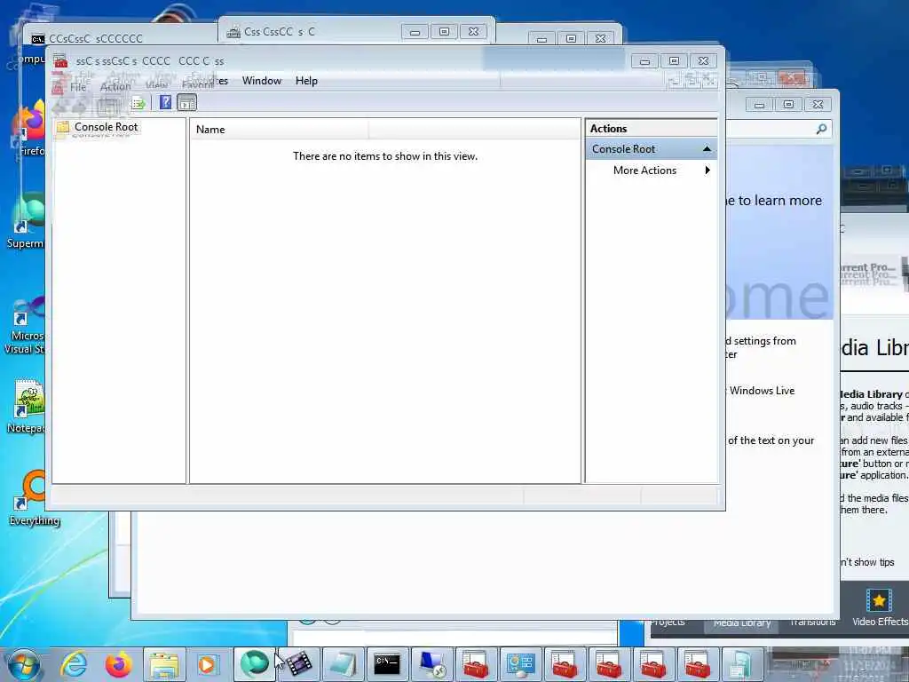Click the printer icon in the Css window title

tap(233, 32)
